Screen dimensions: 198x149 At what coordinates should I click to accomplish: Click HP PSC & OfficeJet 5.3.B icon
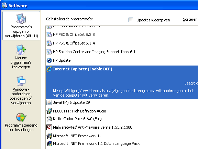click(x=49, y=34)
